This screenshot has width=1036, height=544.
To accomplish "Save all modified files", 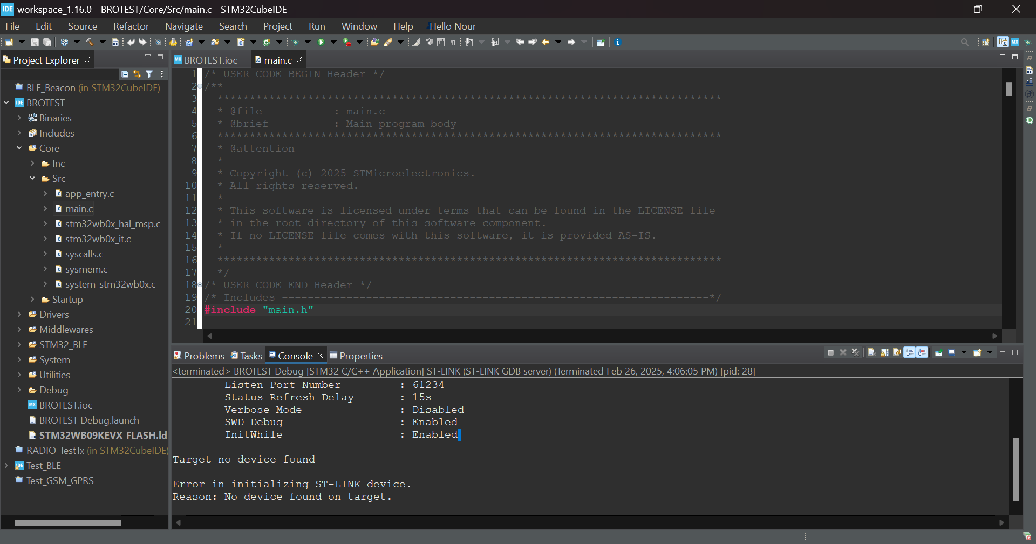I will point(47,42).
